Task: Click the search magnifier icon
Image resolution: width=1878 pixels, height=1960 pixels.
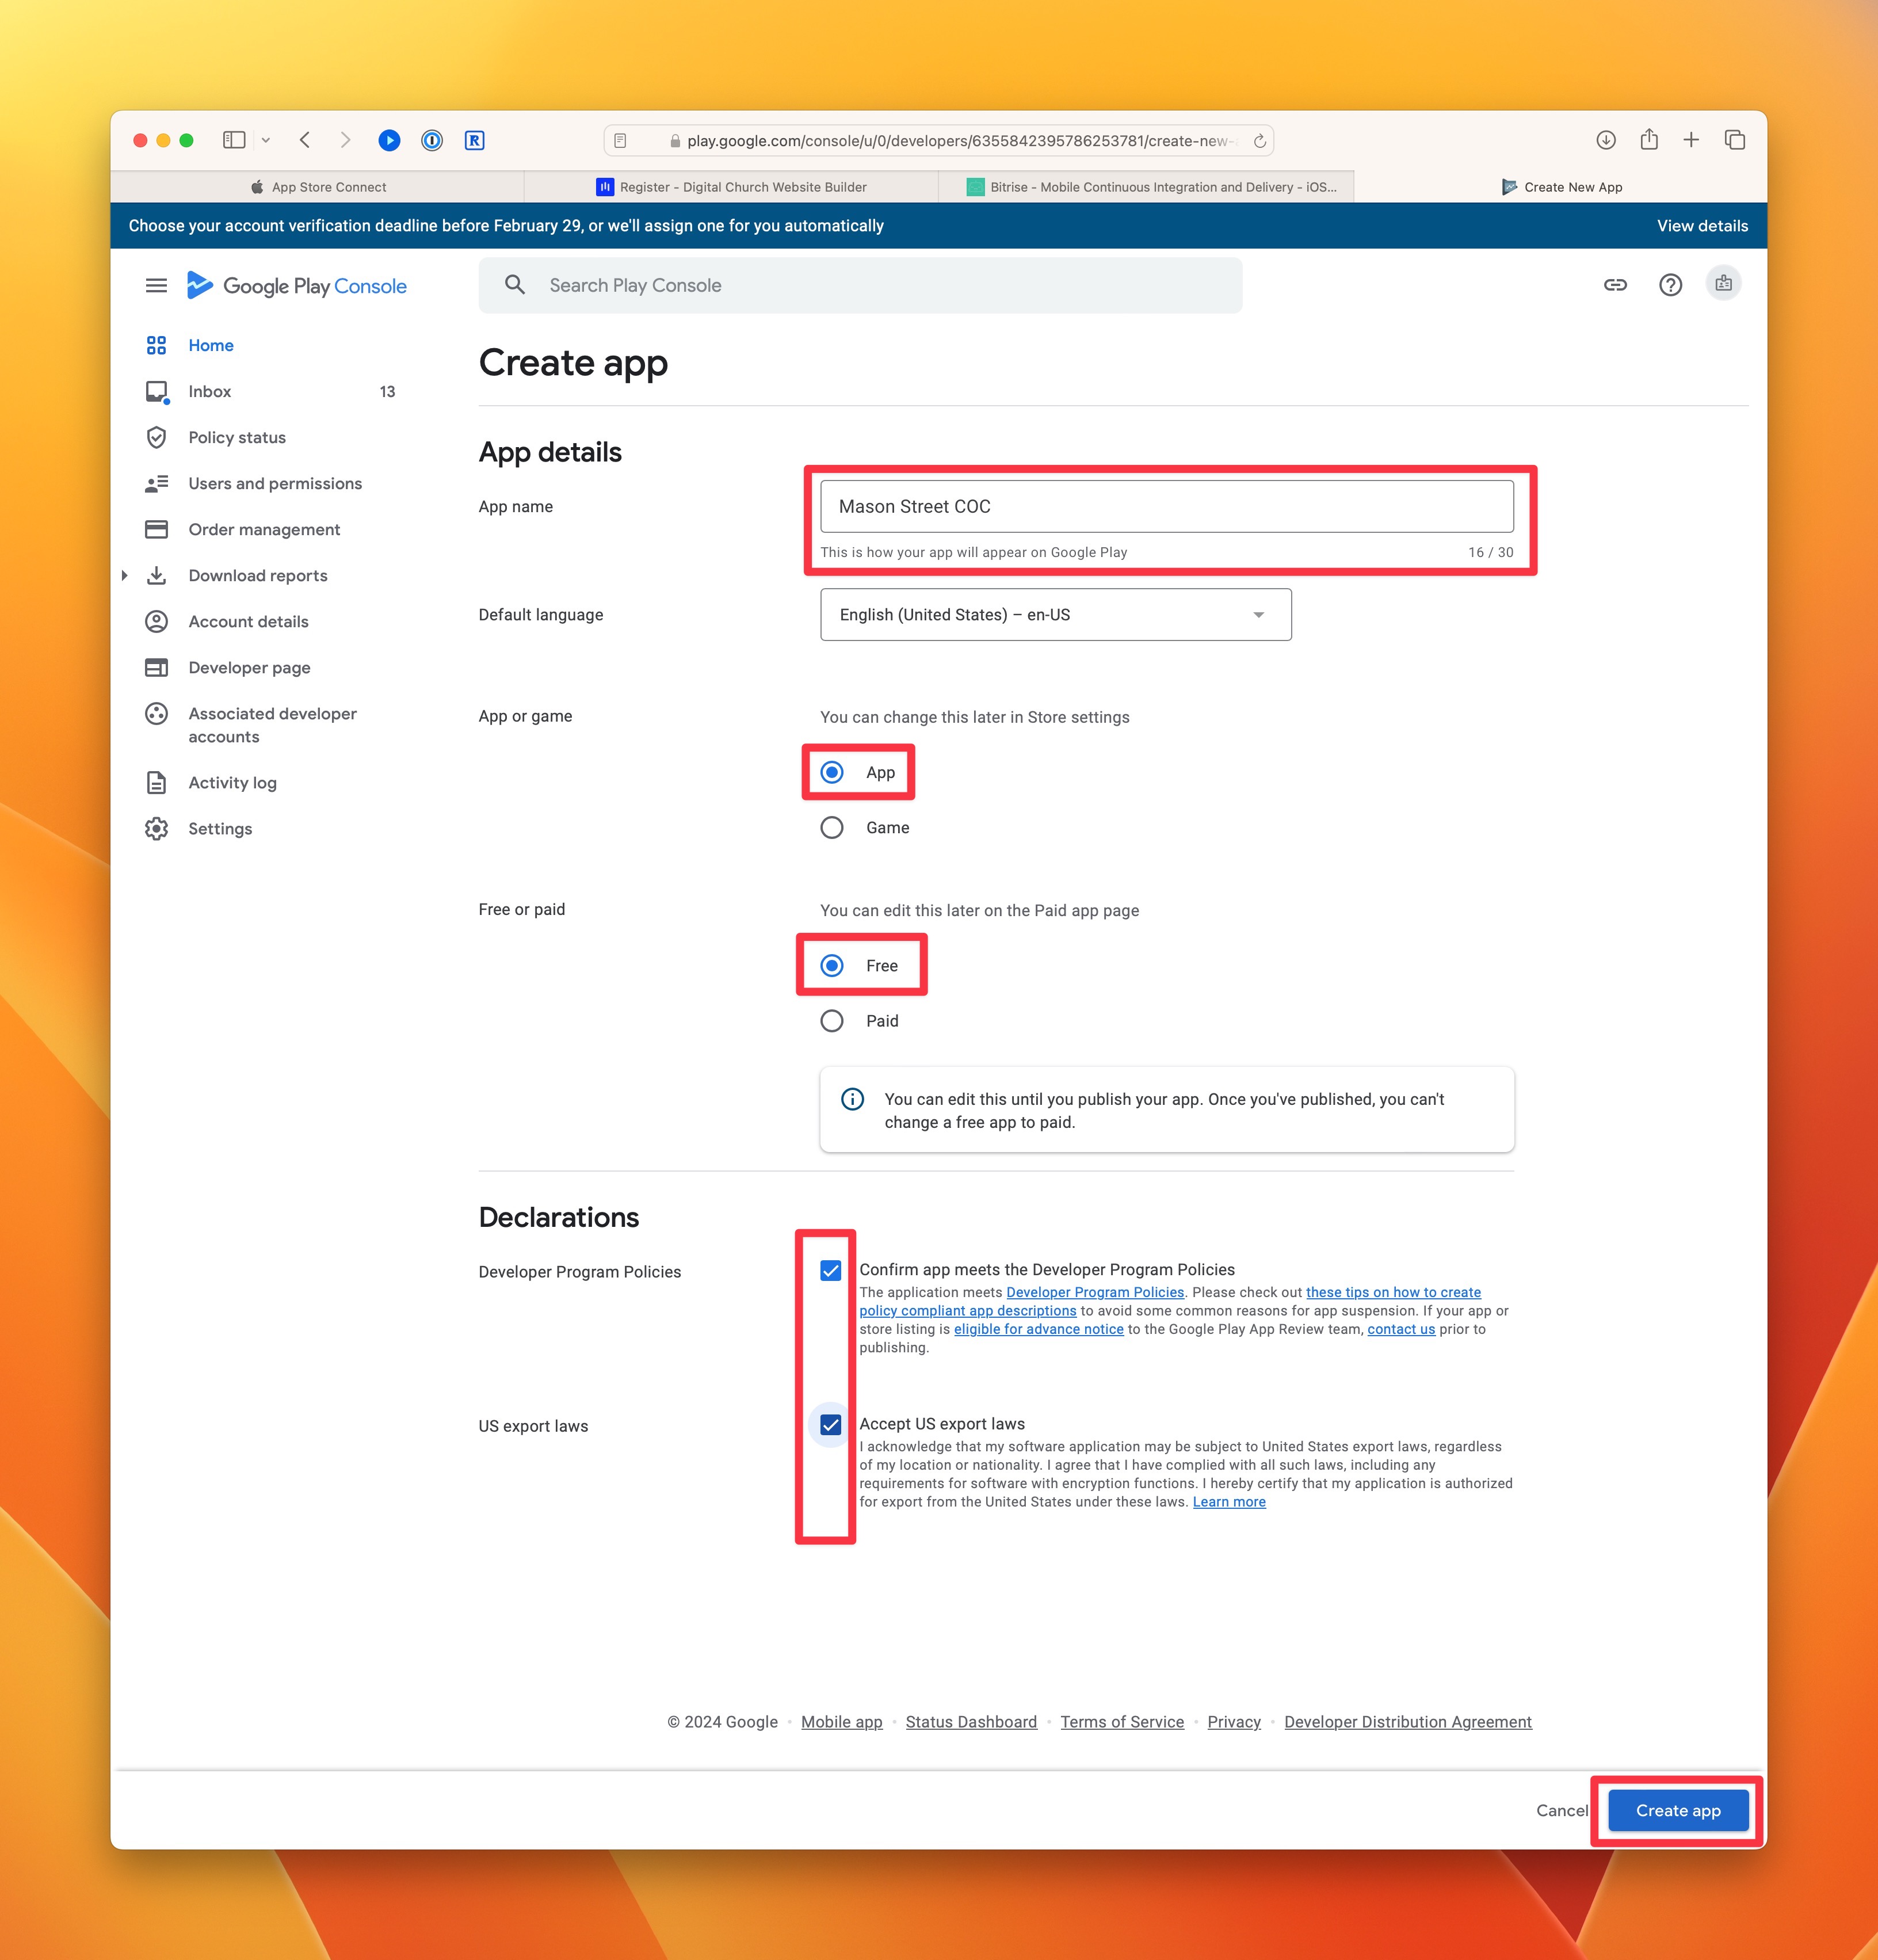Action: [515, 285]
